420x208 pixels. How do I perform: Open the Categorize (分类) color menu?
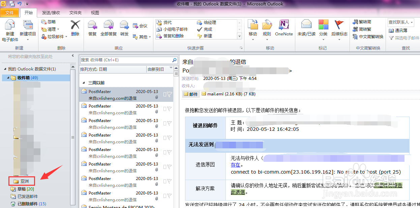(x=323, y=30)
